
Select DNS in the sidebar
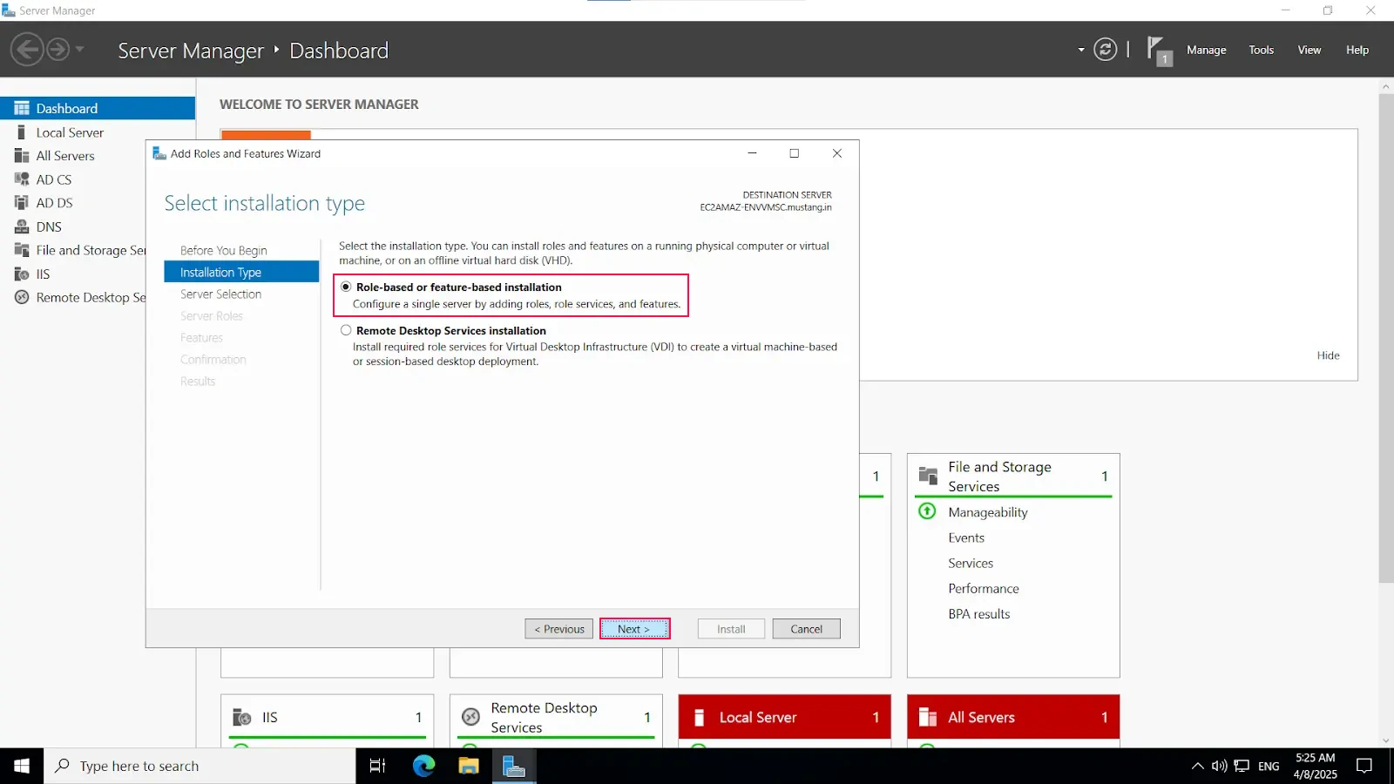click(48, 226)
